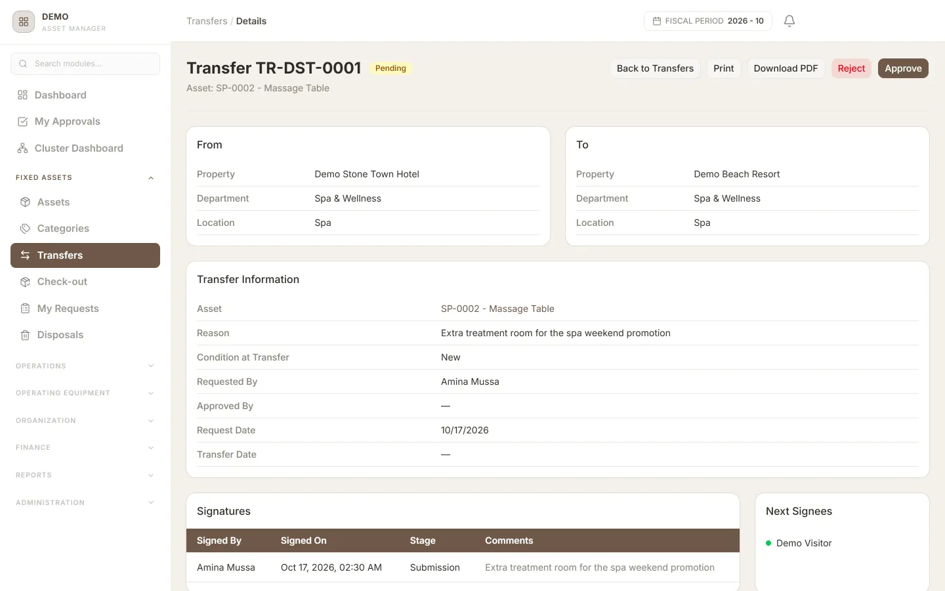Image resolution: width=945 pixels, height=591 pixels.
Task: Click the Demo Beach Resort property value
Action: (x=737, y=174)
